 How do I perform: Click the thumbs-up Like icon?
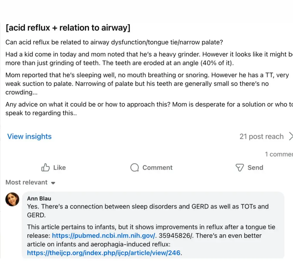point(45,167)
